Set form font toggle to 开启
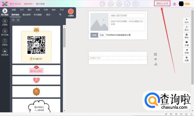Viewport: 194px width, 116px height. 102,35
